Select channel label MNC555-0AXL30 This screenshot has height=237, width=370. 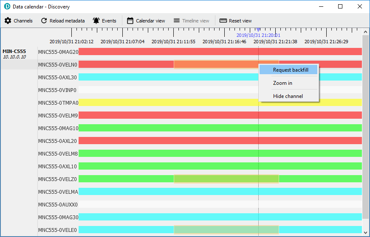(x=58, y=77)
